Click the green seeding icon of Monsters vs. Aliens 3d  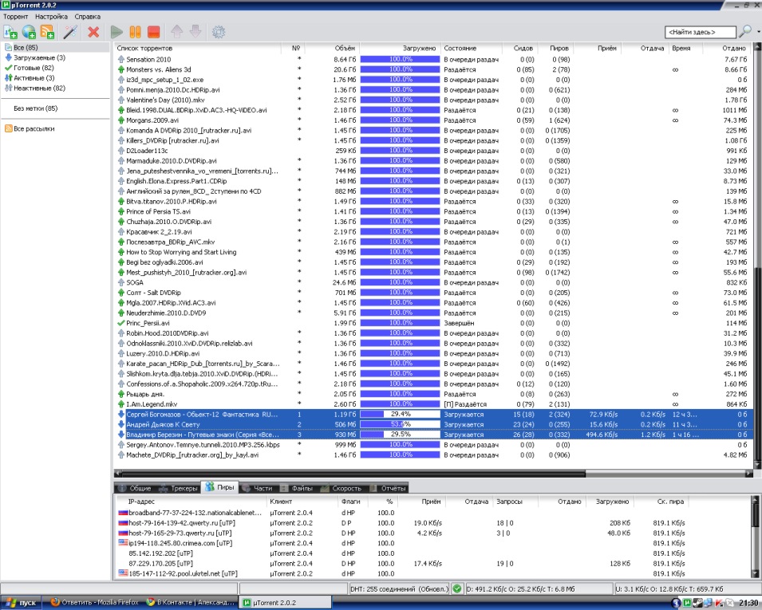click(x=121, y=69)
